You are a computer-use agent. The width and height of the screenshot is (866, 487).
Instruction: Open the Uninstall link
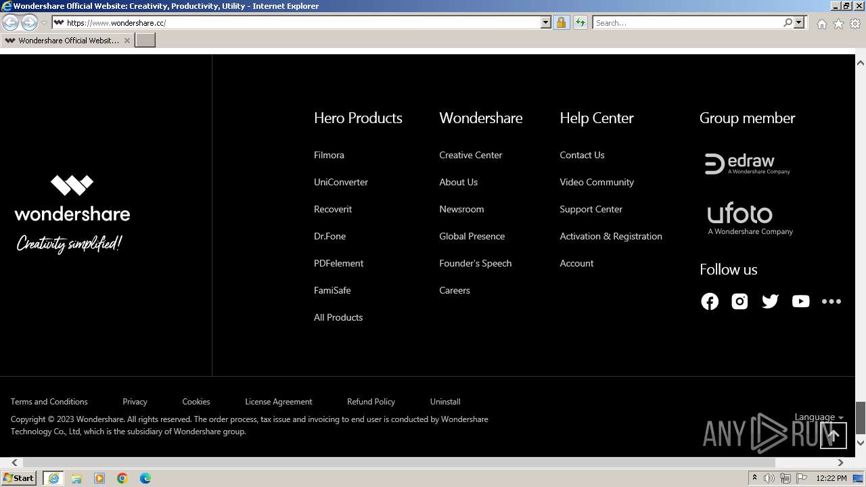(x=445, y=402)
